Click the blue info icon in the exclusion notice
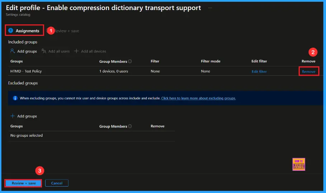The image size is (326, 193). click(x=15, y=98)
